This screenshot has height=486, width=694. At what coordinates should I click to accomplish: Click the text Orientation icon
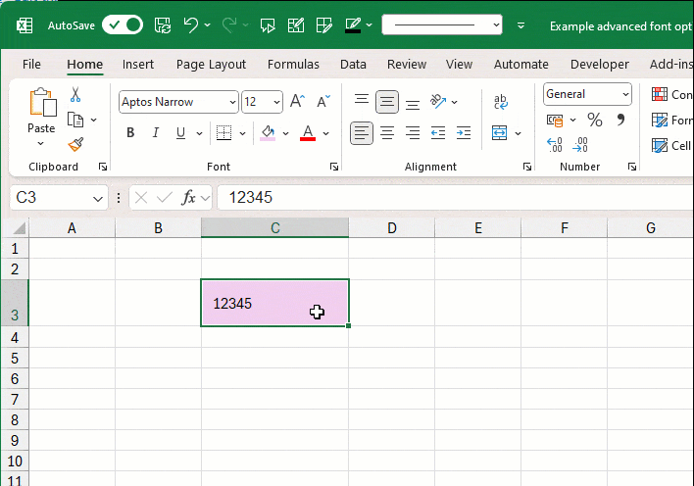(438, 101)
